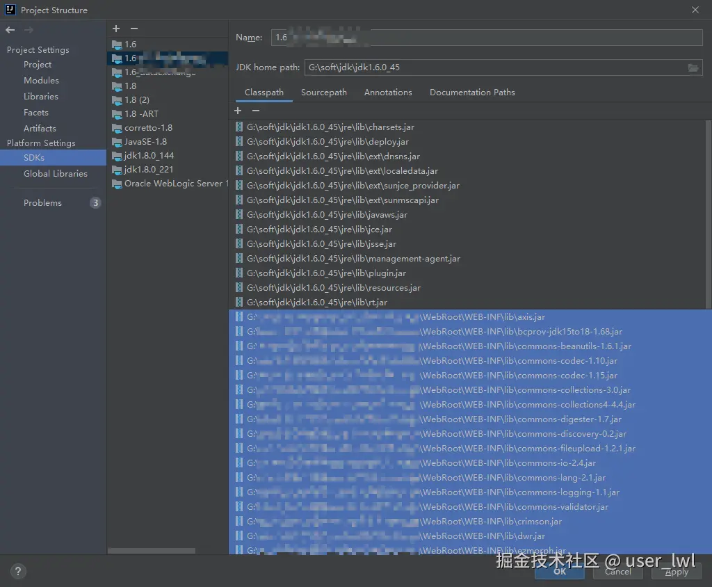Screen dimensions: 712x587
Task: Select the resources.jar classpath row
Action: 468,288
